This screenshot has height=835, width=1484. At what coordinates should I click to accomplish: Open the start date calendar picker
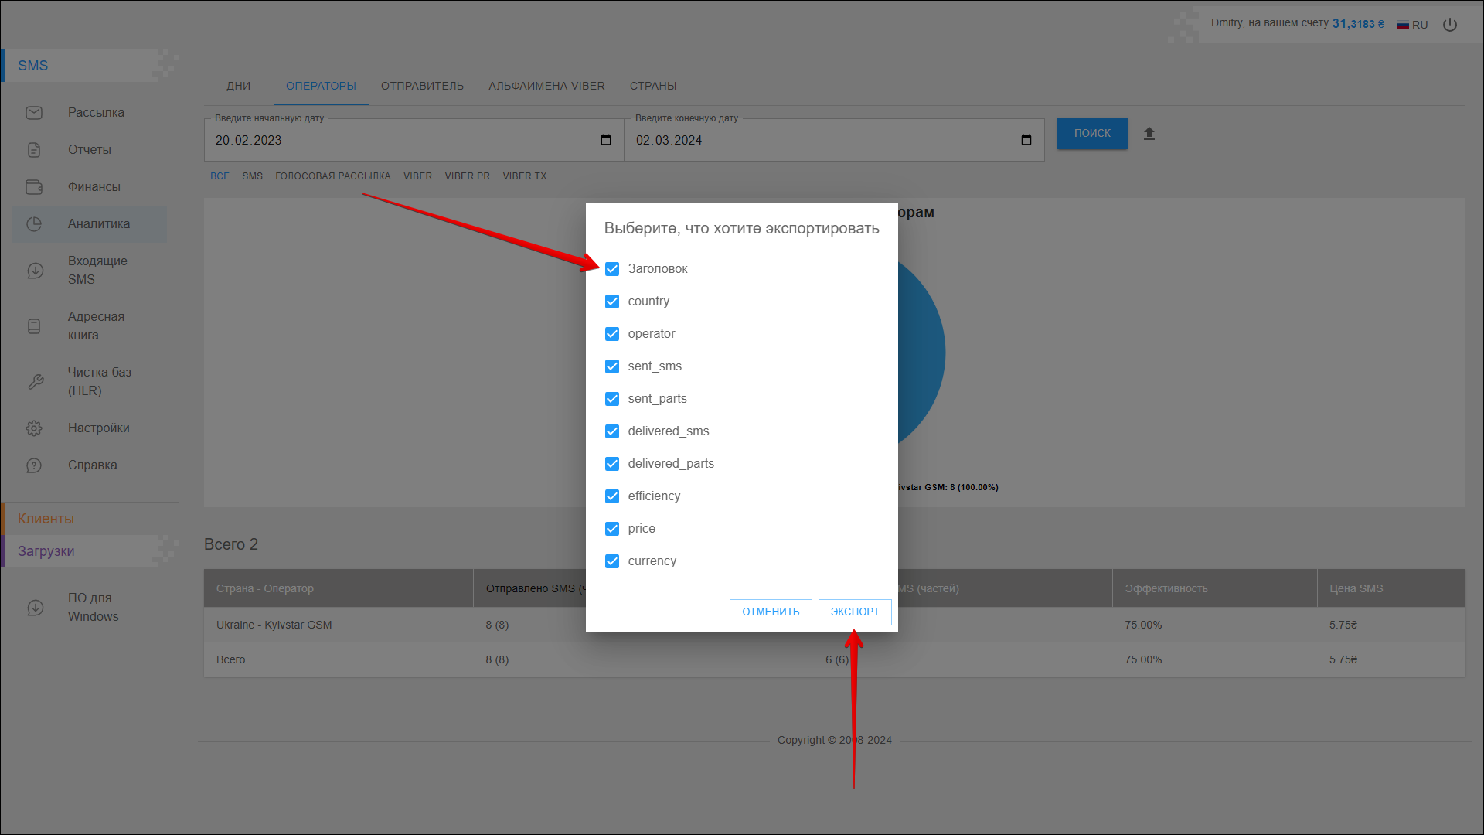(x=606, y=140)
